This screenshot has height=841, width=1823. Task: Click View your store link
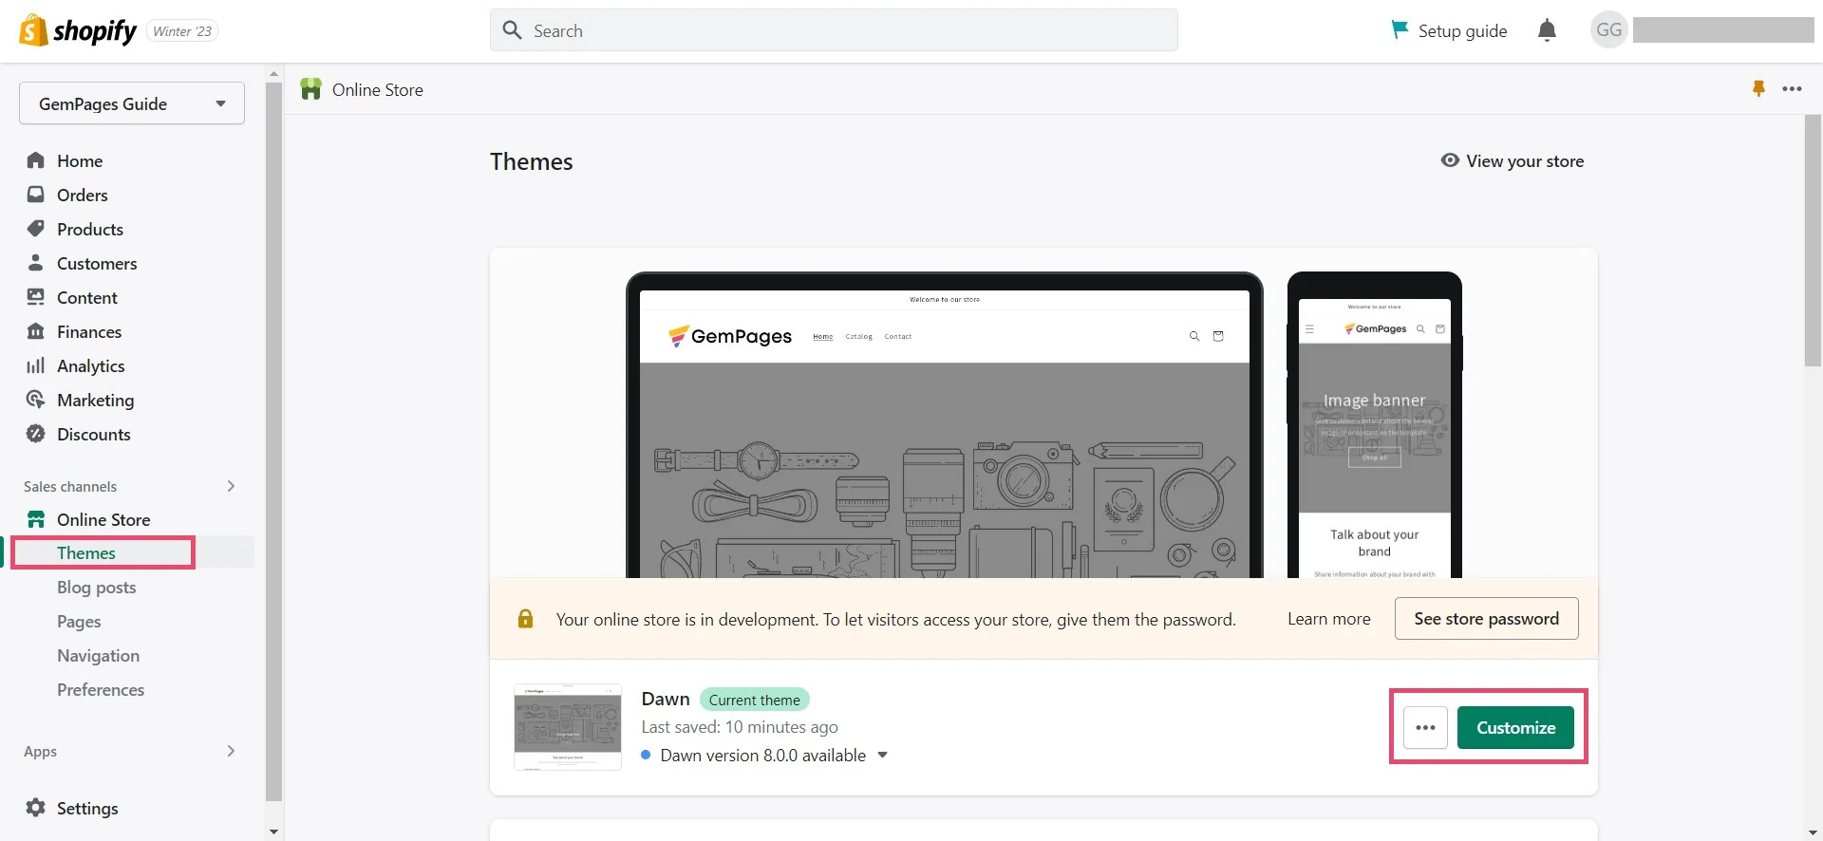pos(1525,161)
